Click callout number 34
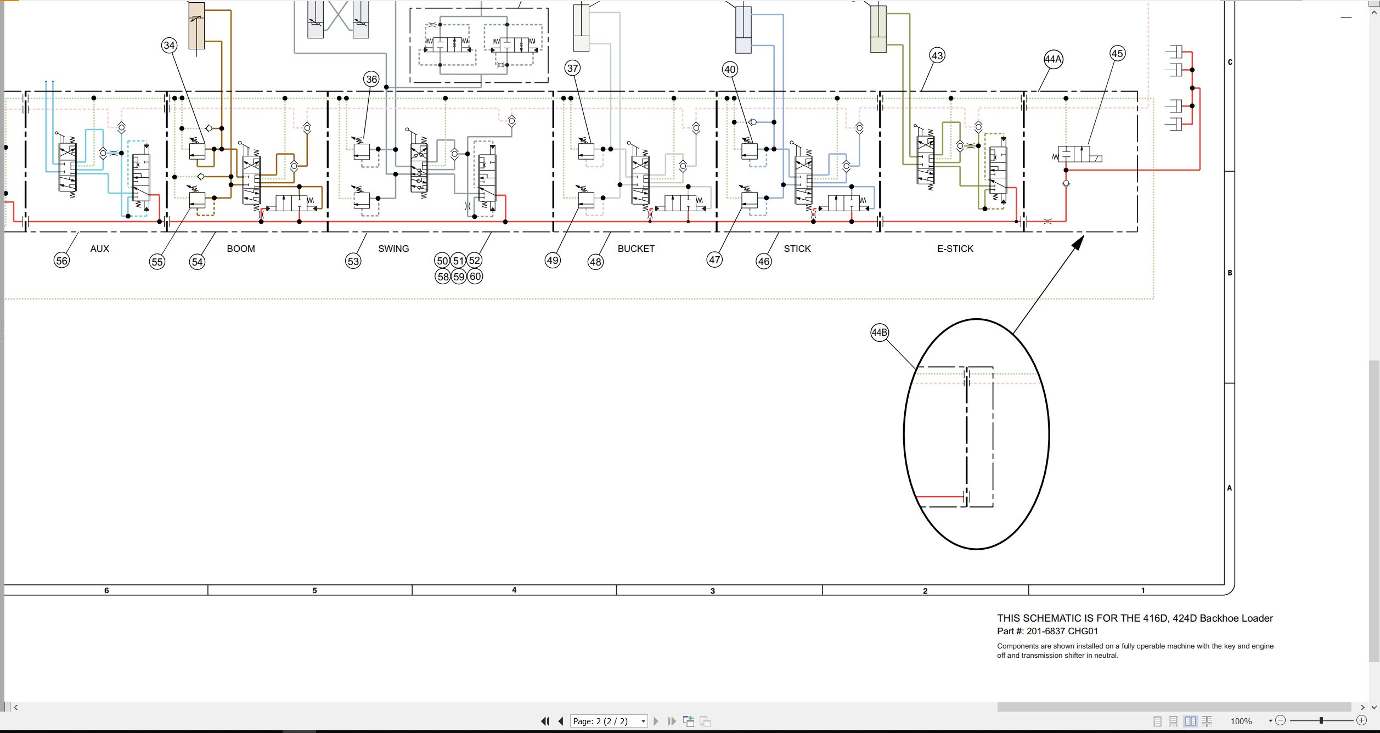1380x733 pixels. click(x=169, y=46)
